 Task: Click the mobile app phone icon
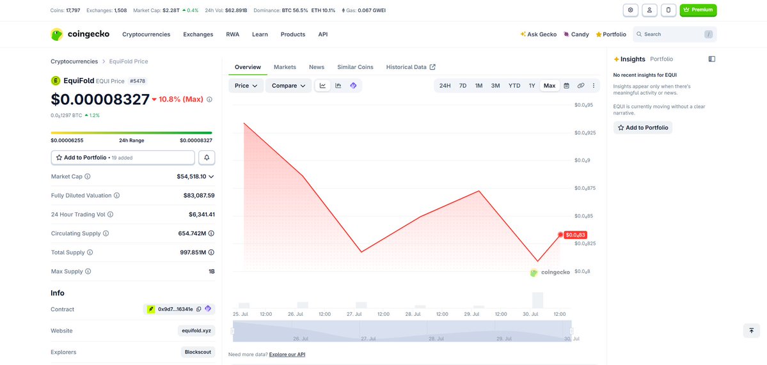pyautogui.click(x=668, y=10)
